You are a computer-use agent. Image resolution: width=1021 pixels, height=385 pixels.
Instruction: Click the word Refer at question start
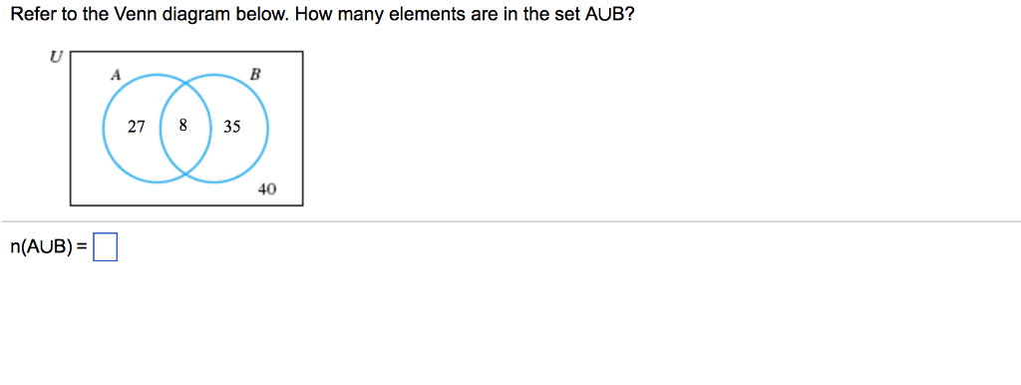click(33, 14)
